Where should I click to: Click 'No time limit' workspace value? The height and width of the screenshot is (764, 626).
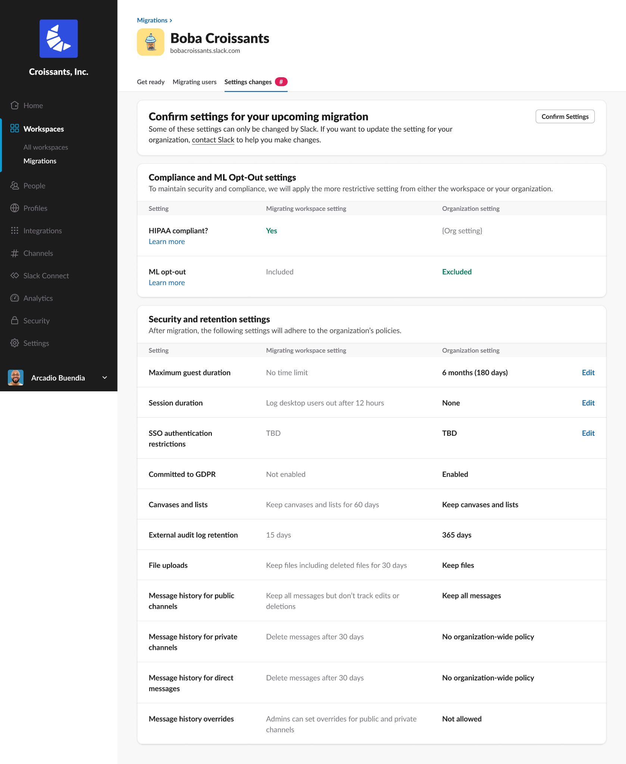click(x=287, y=372)
